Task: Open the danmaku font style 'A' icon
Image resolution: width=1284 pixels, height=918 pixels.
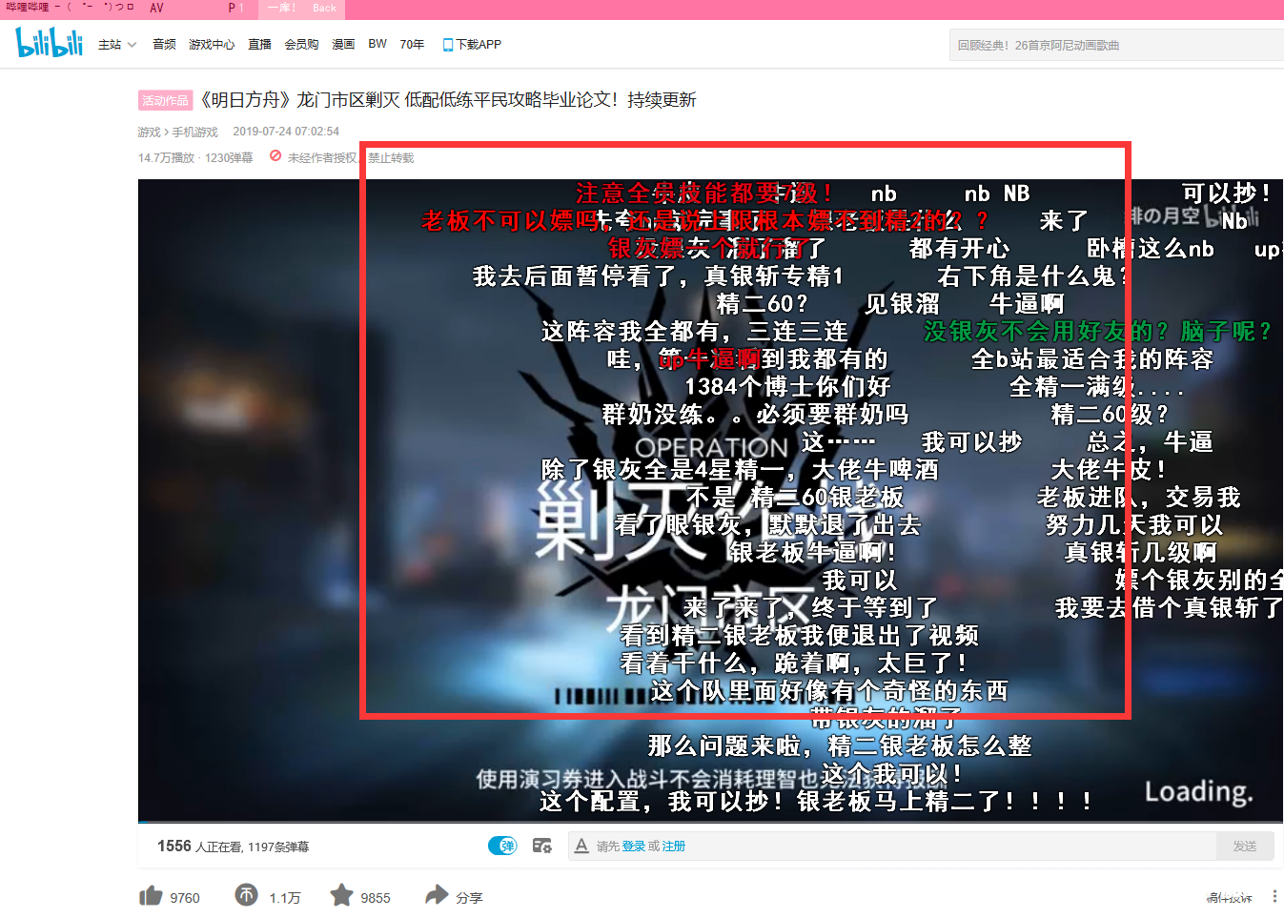Action: 580,846
